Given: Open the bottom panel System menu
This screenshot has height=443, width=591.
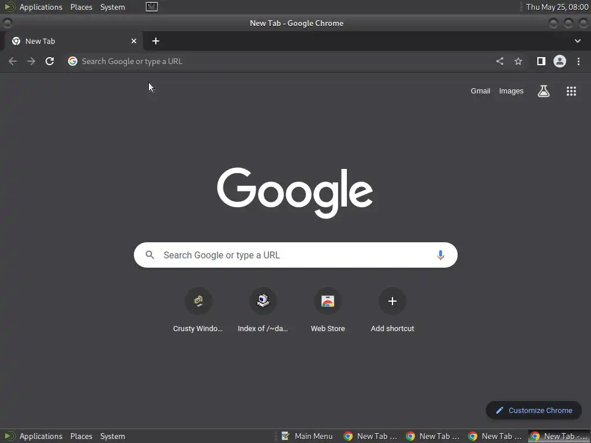Looking at the screenshot, I should (113, 436).
